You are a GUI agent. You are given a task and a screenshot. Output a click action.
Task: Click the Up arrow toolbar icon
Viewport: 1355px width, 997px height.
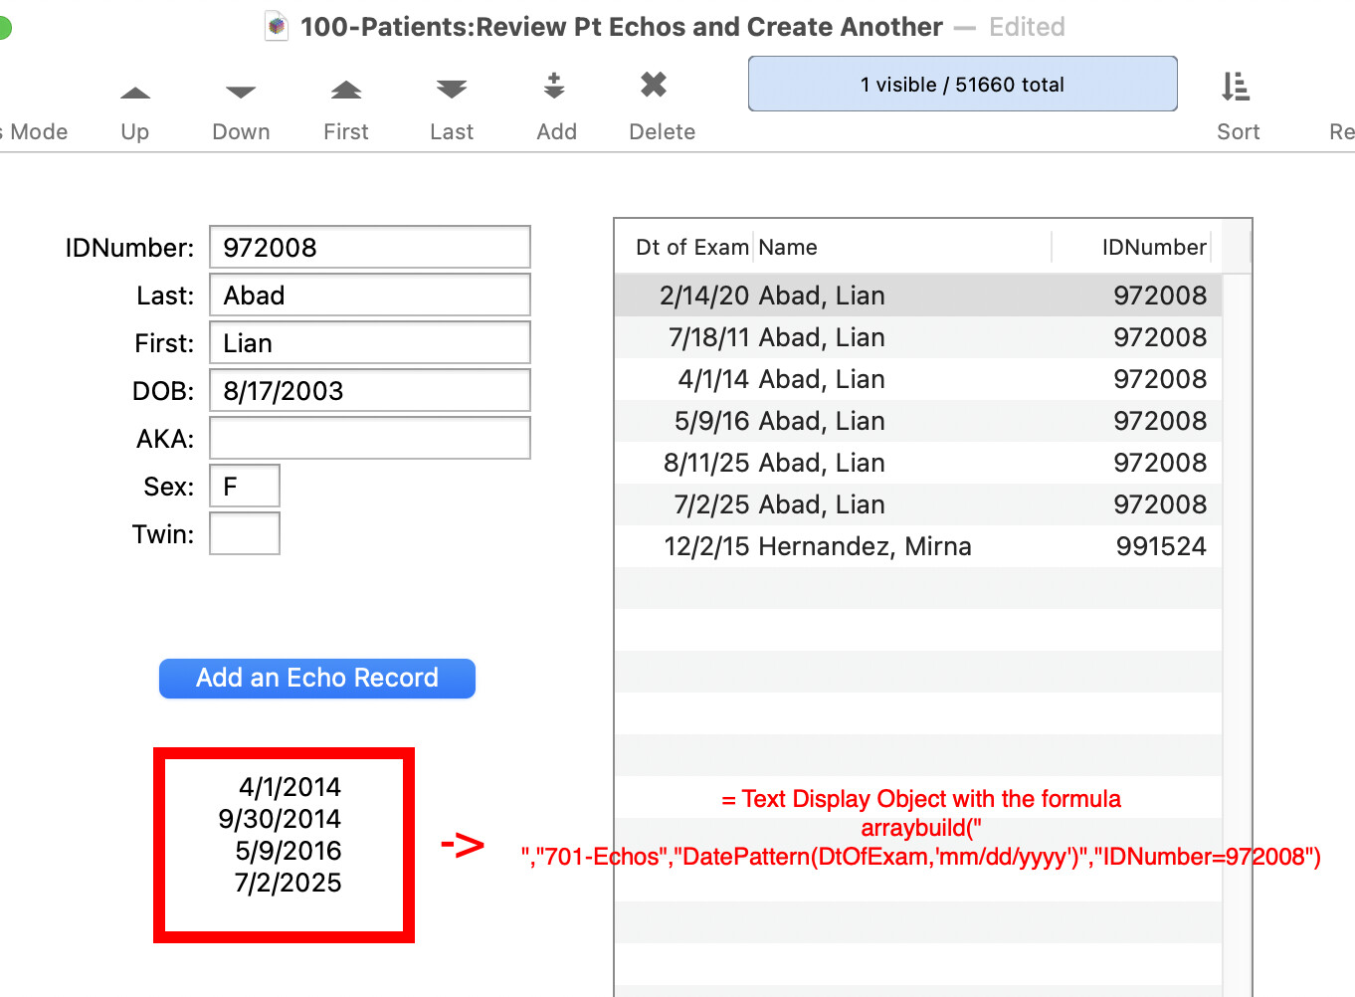[135, 94]
